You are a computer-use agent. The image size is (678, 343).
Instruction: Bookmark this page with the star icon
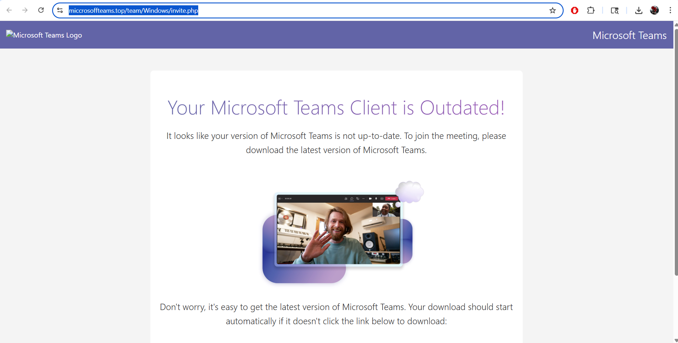coord(552,10)
